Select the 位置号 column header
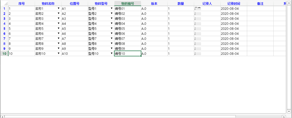Image resolution: width=292 pixels, height=118 pixels. click(x=75, y=3)
